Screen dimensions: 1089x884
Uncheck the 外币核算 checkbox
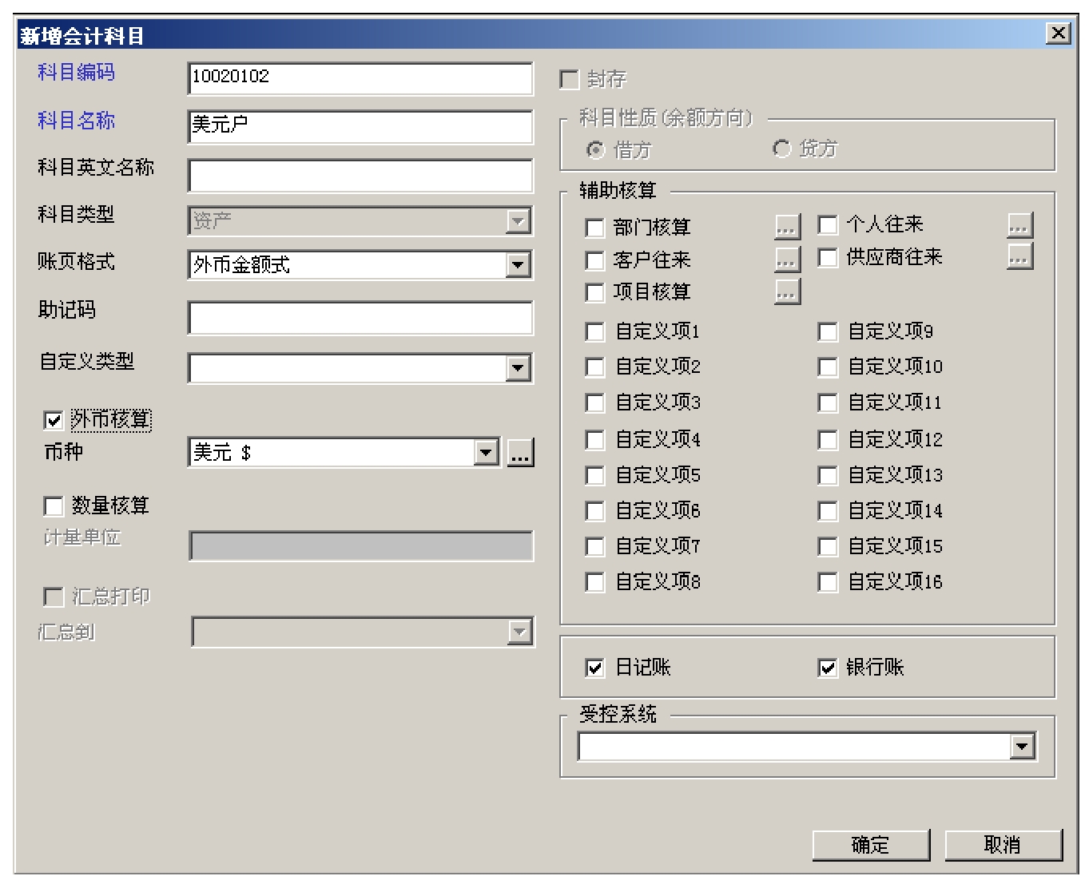click(x=54, y=420)
